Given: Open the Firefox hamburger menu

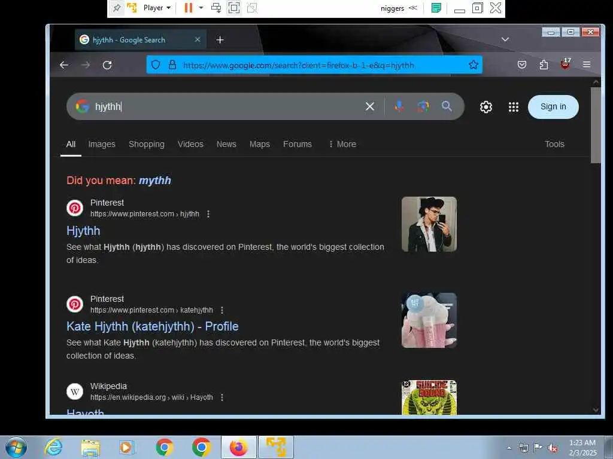Looking at the screenshot, I should click(x=587, y=65).
